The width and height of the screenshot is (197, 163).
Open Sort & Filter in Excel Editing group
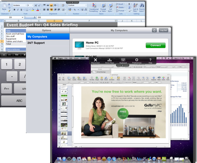click(135, 8)
